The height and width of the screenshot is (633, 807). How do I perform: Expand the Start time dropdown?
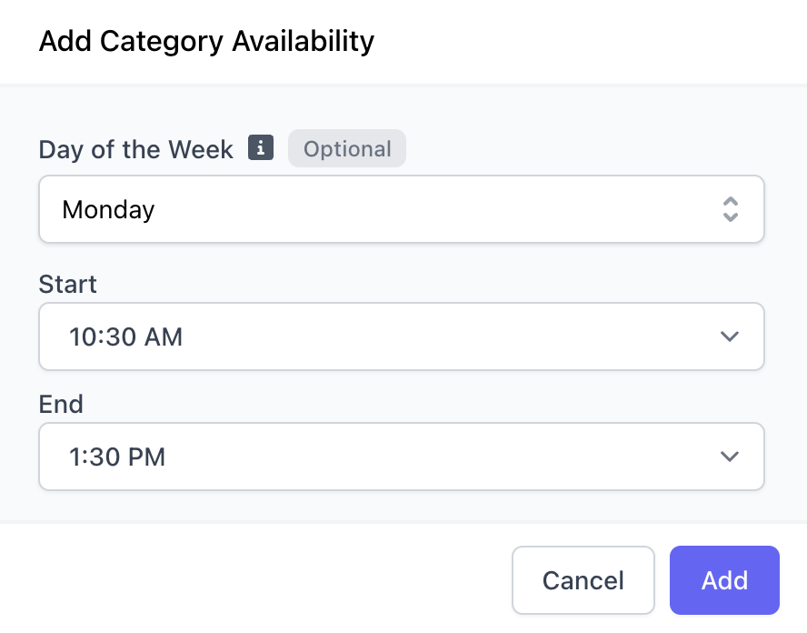coord(402,337)
